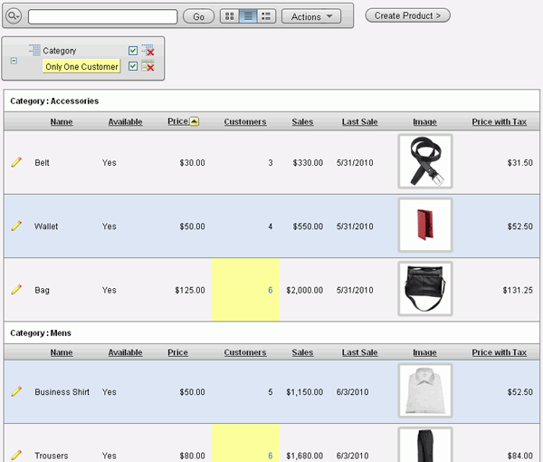
Task: Open Customers column header in Accessories
Action: tap(245, 121)
